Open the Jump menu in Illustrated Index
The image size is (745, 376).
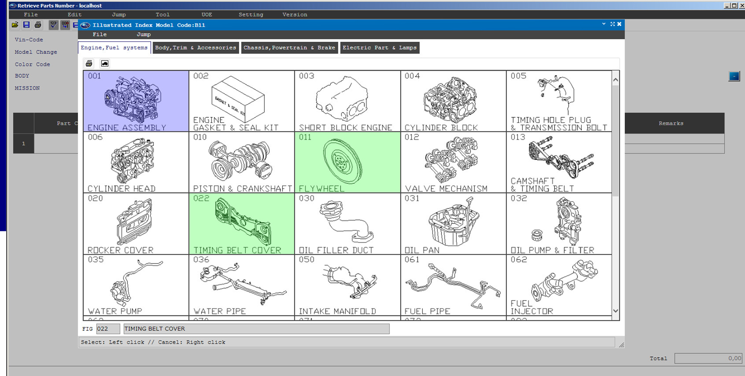click(143, 35)
